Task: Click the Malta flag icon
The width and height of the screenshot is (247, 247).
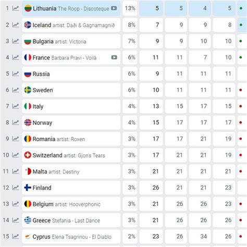Action: pyautogui.click(x=28, y=171)
